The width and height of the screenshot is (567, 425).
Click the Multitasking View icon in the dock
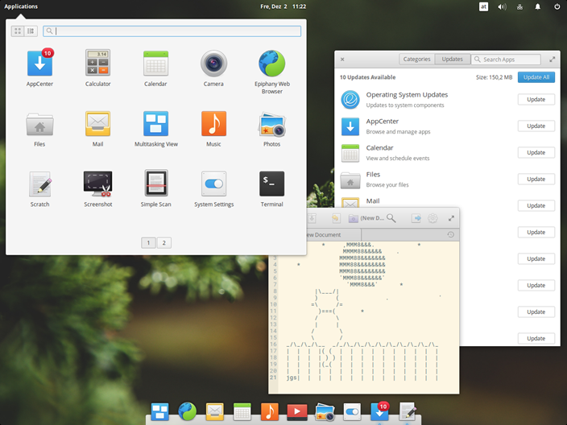click(x=159, y=411)
